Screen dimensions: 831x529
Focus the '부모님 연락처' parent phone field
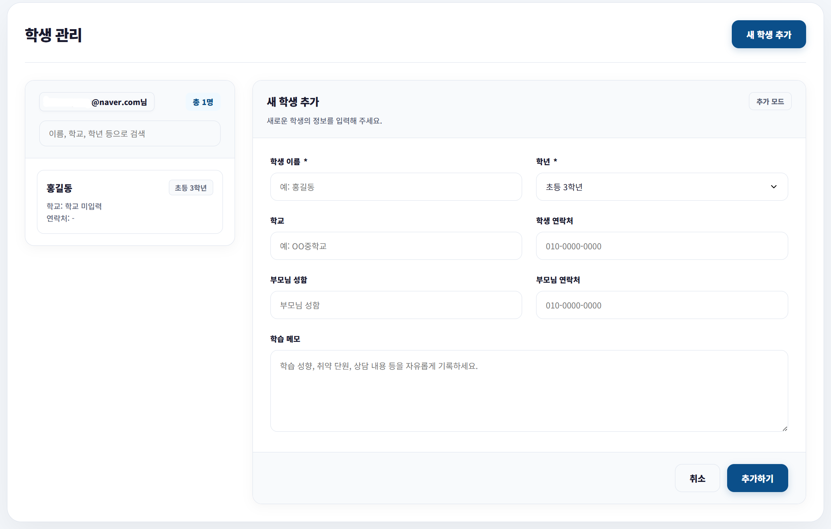coord(661,305)
